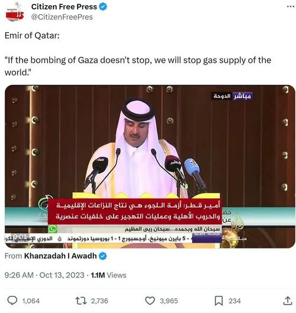Screen dimensions: 296x313
Task: Click Khanzadah I Awadh's verified badge
Action: pyautogui.click(x=103, y=256)
